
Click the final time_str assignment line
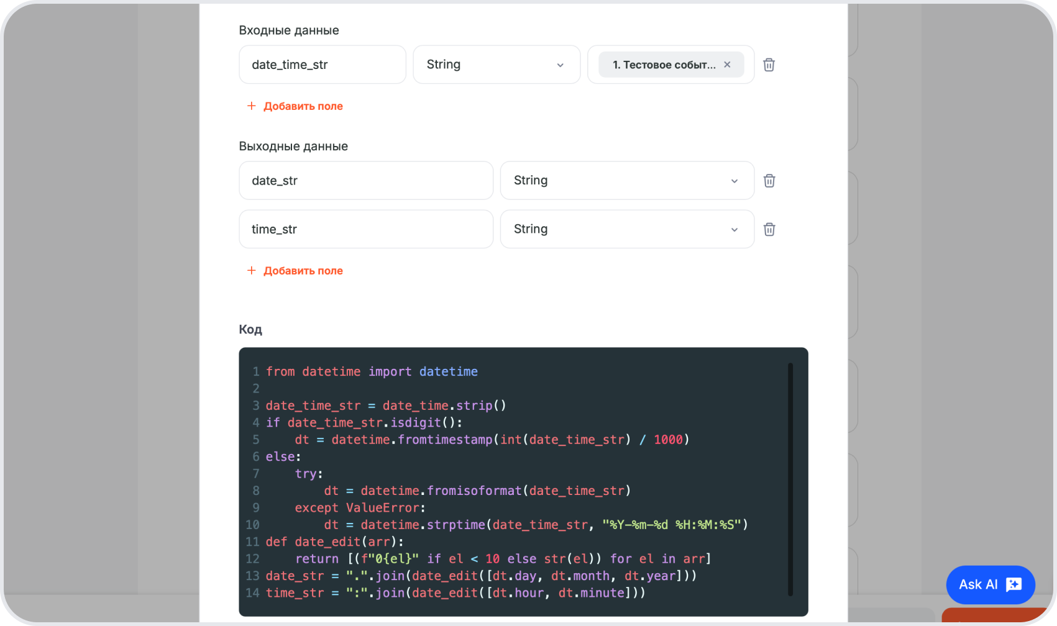(455, 593)
